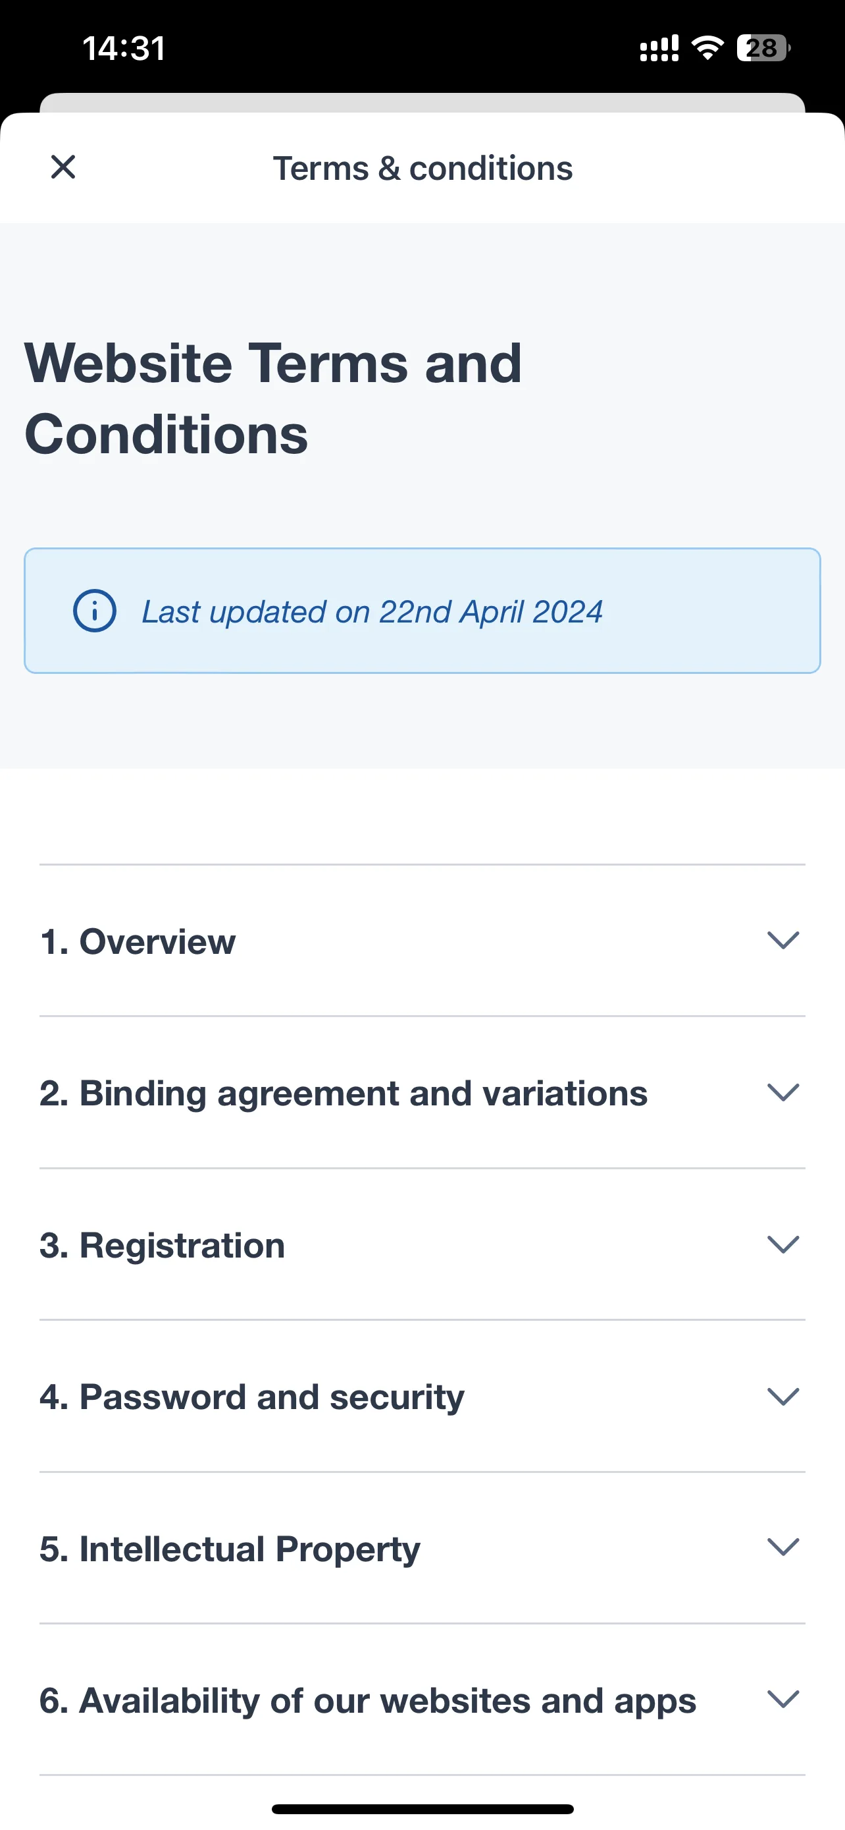Tap the info icon beside Last updated
Viewport: 845px width, 1830px height.
click(x=94, y=611)
